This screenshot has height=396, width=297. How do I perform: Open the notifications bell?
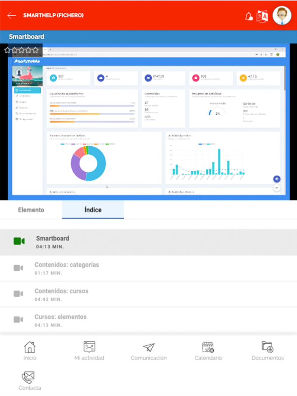tap(249, 16)
